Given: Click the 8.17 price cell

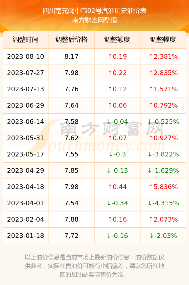Looking at the screenshot, I should [72, 56].
